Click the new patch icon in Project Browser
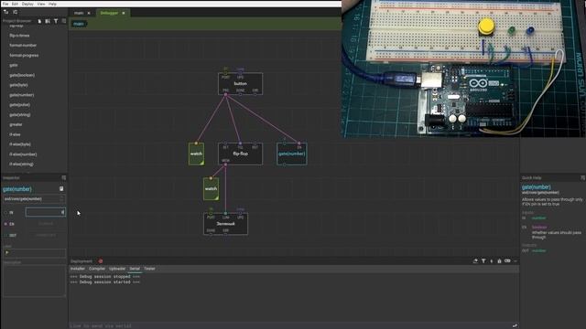 (39, 21)
